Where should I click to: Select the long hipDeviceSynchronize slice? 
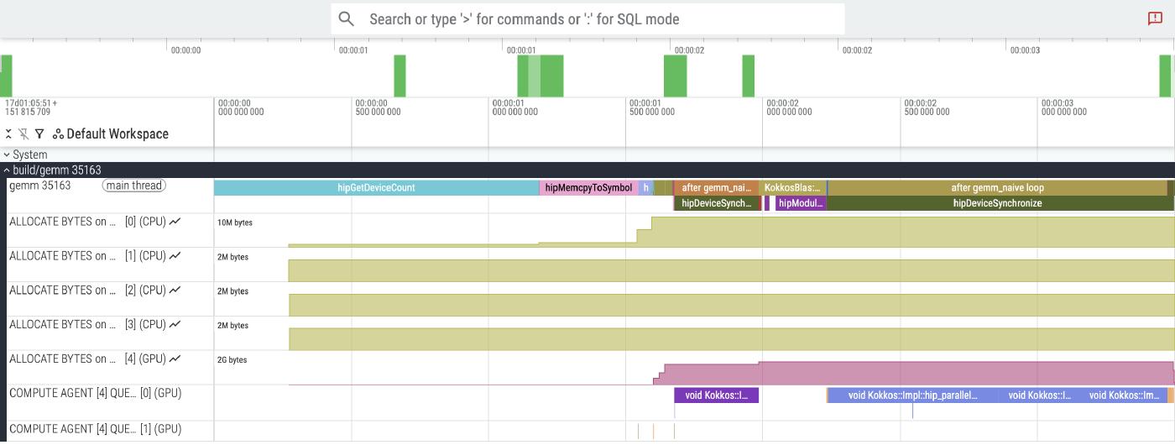point(997,203)
